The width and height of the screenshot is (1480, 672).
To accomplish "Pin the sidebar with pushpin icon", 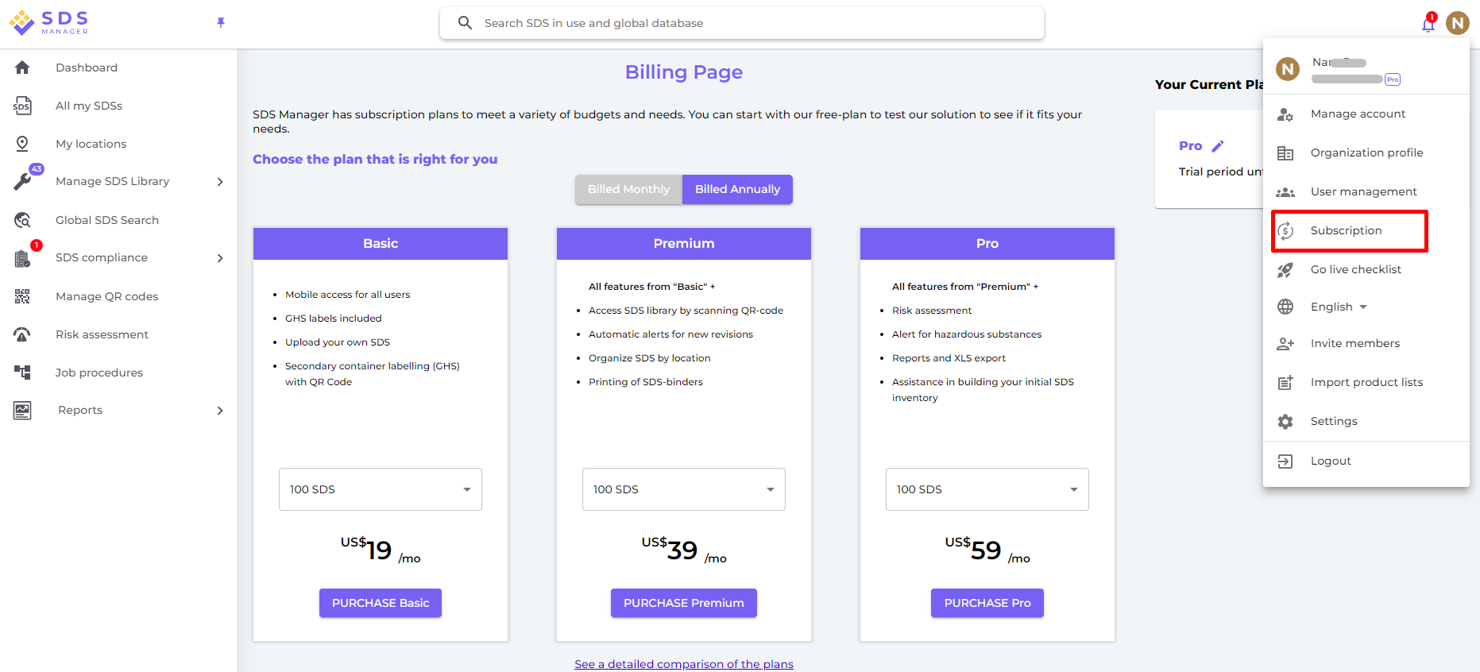I will pyautogui.click(x=221, y=23).
